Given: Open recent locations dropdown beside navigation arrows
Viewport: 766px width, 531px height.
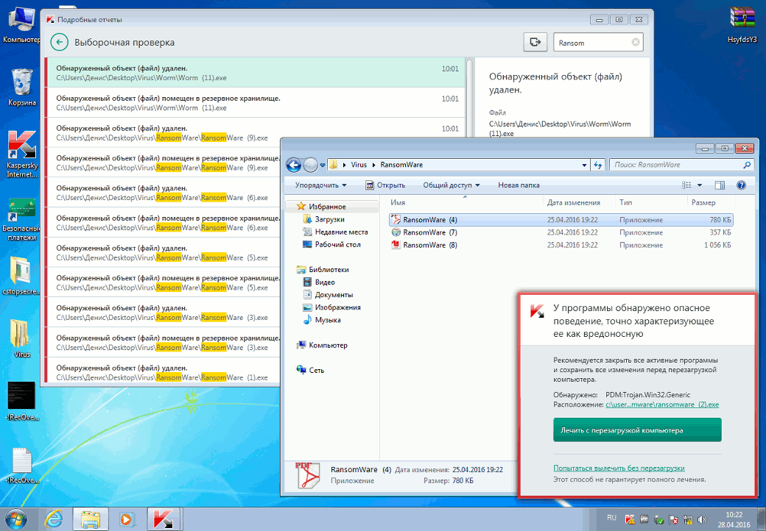Looking at the screenshot, I should click(323, 165).
